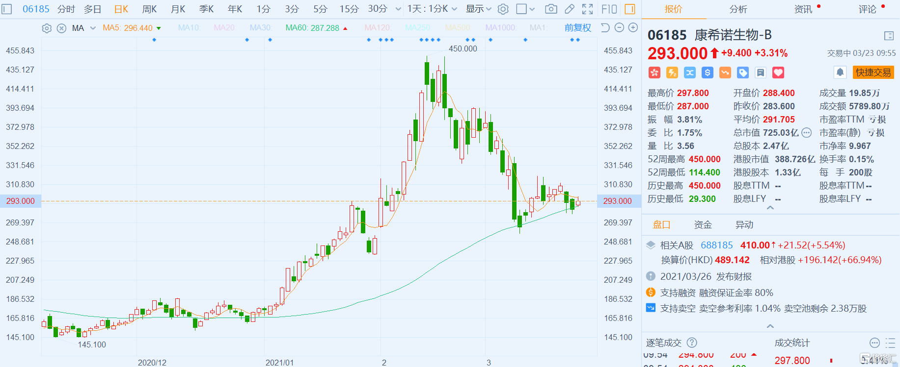Switch to the 周K weekly chart
Screen dimensions: 900x367
tap(149, 9)
